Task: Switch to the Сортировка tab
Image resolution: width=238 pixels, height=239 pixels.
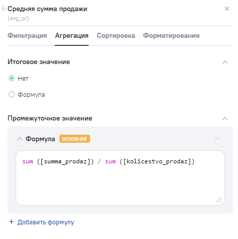Action: 116,36
